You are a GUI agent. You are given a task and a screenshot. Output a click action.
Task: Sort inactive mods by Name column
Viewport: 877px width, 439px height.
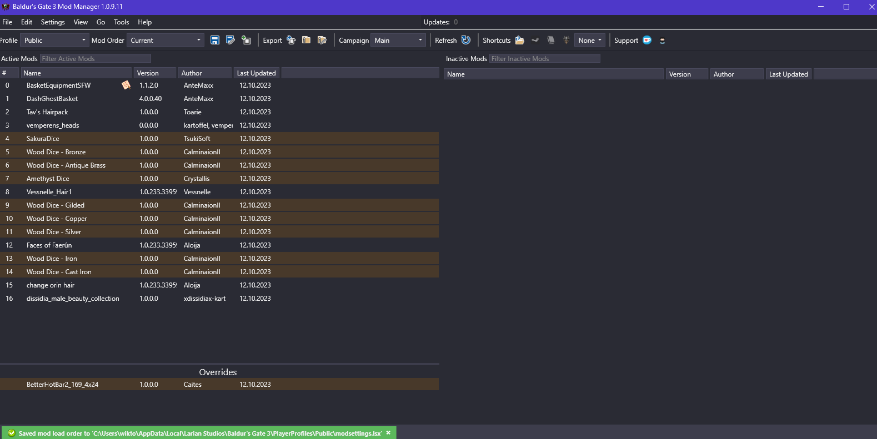(x=554, y=74)
